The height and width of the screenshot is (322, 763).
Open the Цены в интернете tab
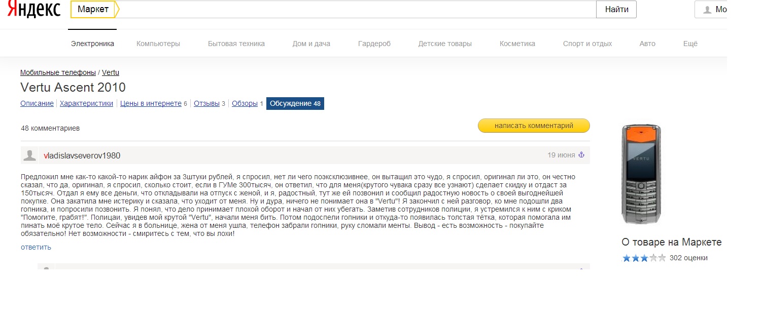click(151, 103)
